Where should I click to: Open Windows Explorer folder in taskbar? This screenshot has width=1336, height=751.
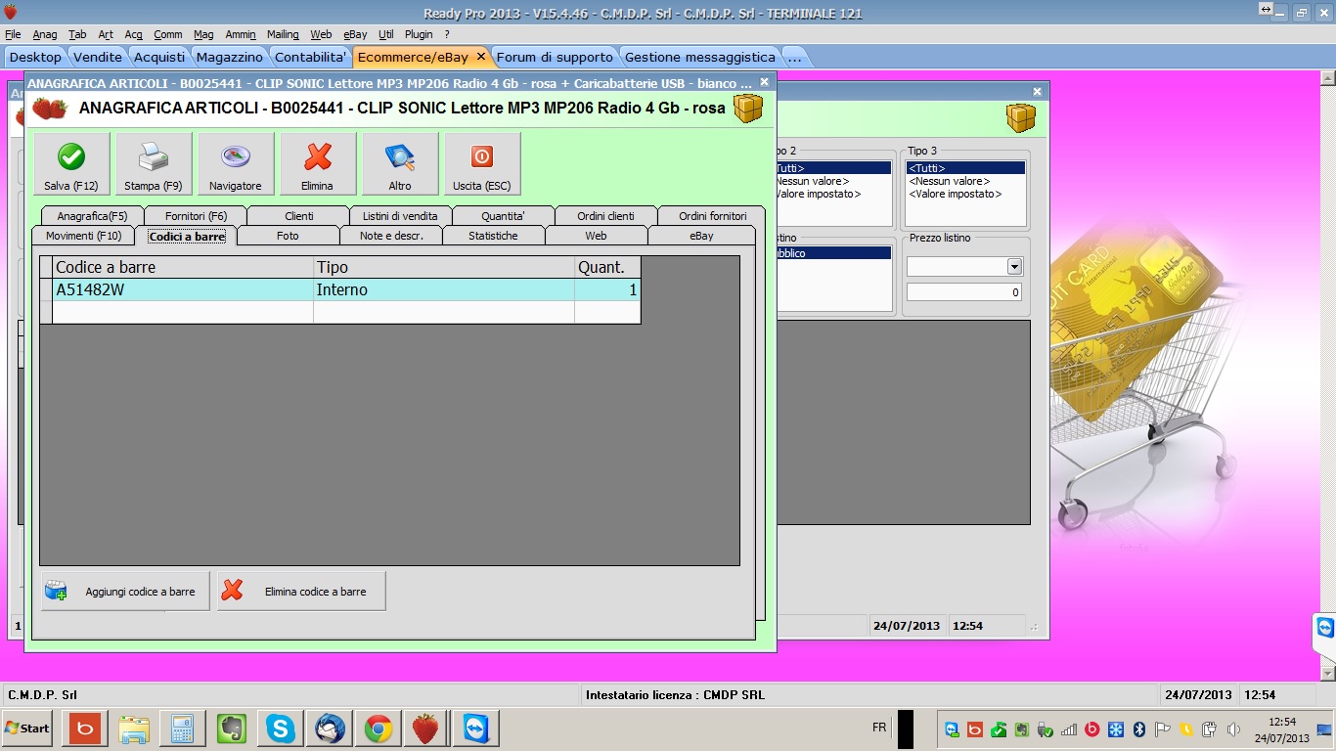(x=134, y=729)
